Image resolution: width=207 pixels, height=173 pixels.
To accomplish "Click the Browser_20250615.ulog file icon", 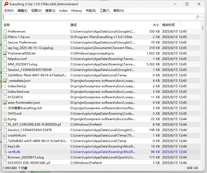I will tap(5, 157).
